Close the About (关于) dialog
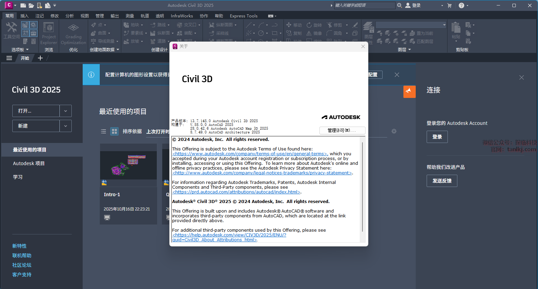 pyautogui.click(x=363, y=46)
